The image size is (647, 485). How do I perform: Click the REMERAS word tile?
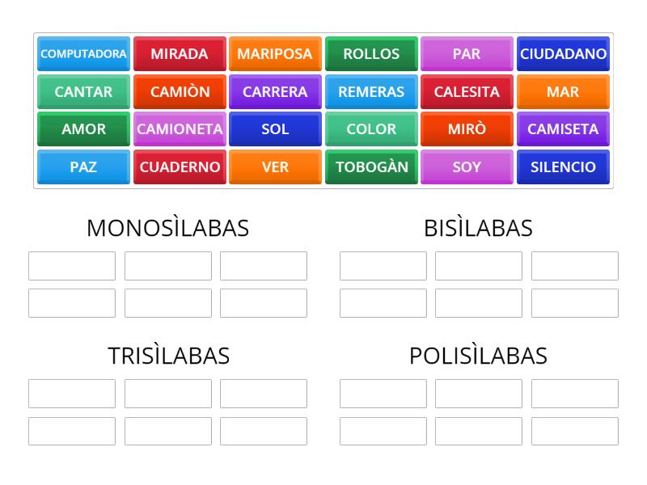371,91
